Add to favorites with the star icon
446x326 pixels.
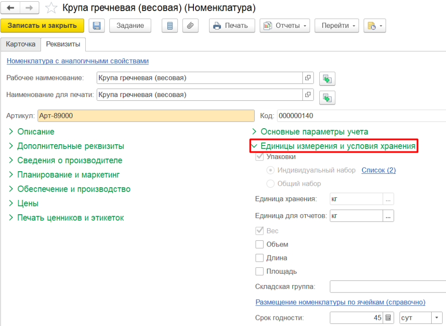click(x=51, y=8)
